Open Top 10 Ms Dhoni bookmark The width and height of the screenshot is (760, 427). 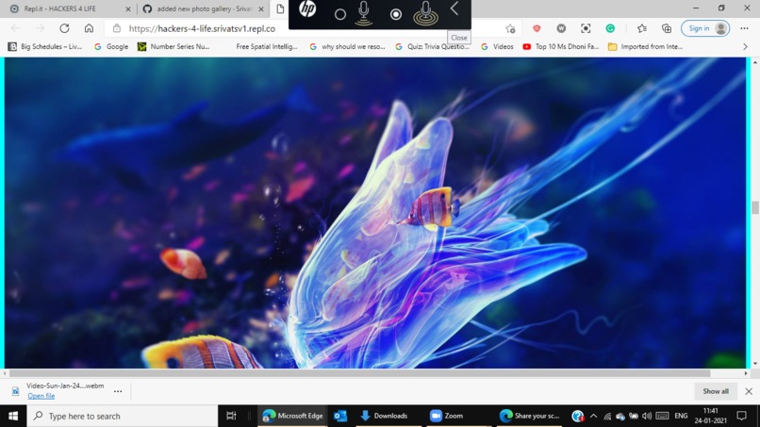pyautogui.click(x=561, y=46)
